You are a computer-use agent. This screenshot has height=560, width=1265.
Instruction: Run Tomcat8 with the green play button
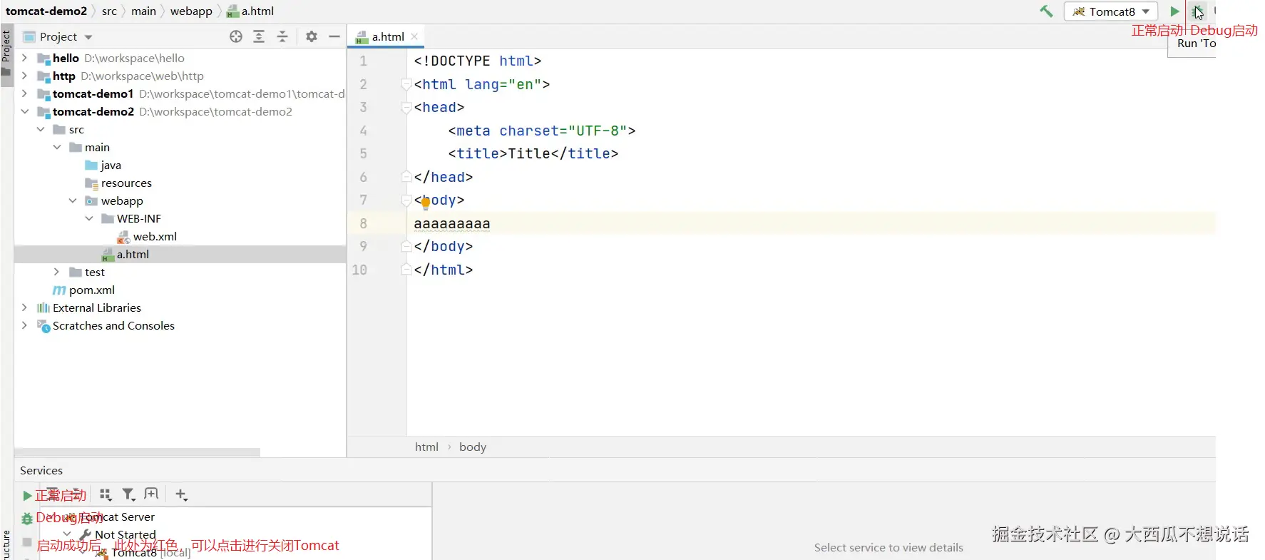(x=1174, y=11)
